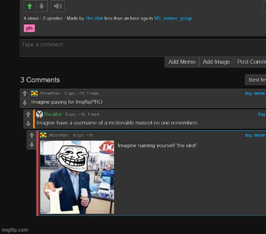Downvote The.idiot's mcdonalds mascot comment
The height and width of the screenshot is (234, 266).
click(28, 124)
